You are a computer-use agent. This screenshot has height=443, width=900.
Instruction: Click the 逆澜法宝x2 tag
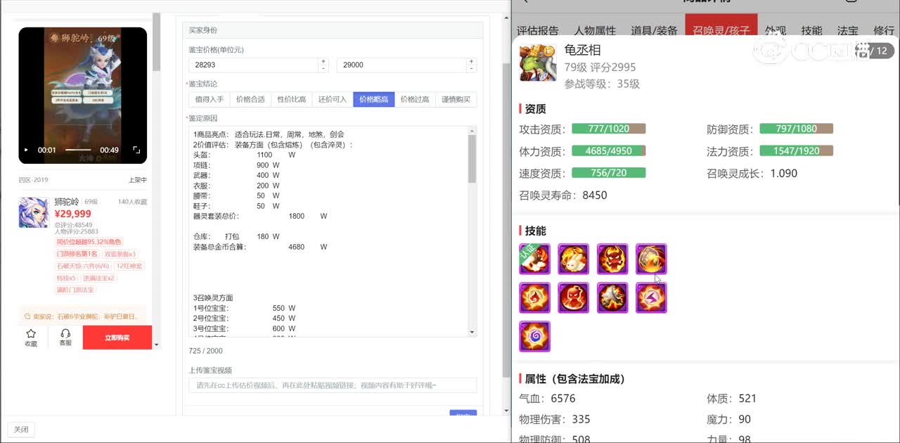[x=98, y=278]
